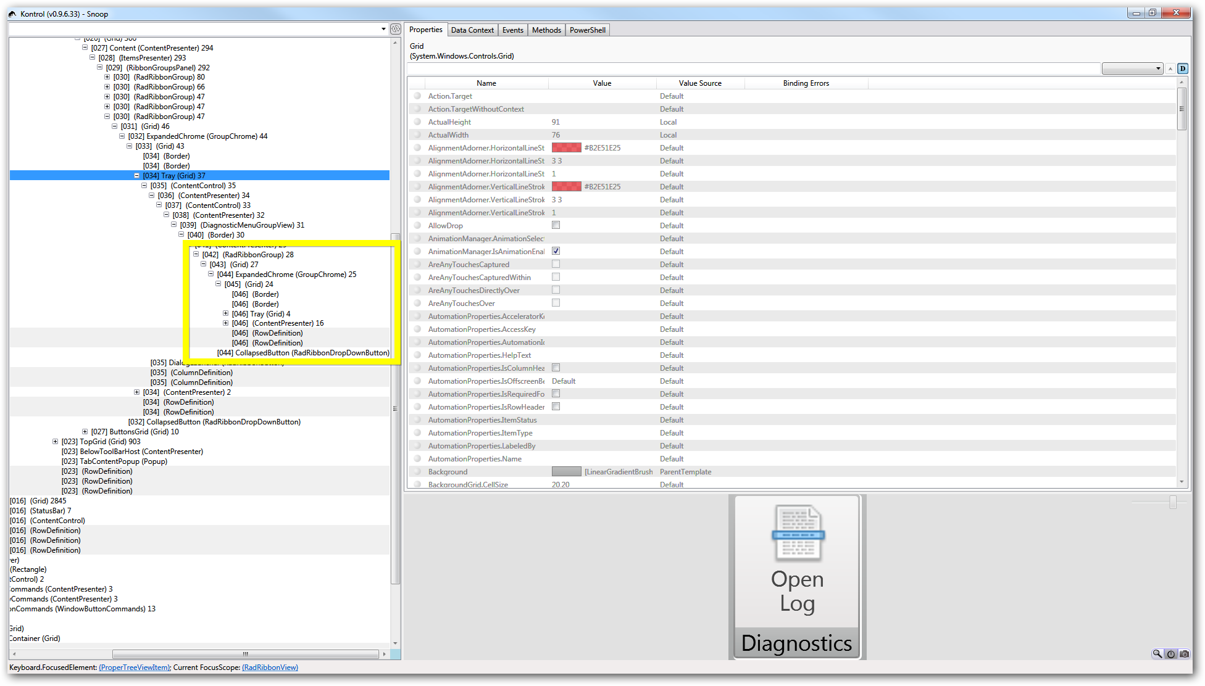The width and height of the screenshot is (1205, 686).
Task: Click the refresh visual tree icon
Action: 396,29
